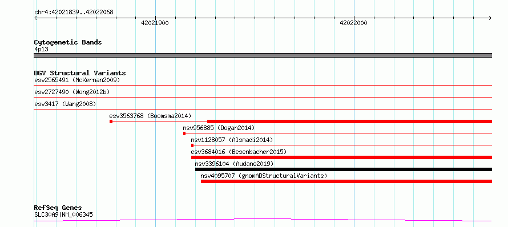Click the chr4:42021839..42022068 region label
The image size is (508, 227).
(74, 13)
